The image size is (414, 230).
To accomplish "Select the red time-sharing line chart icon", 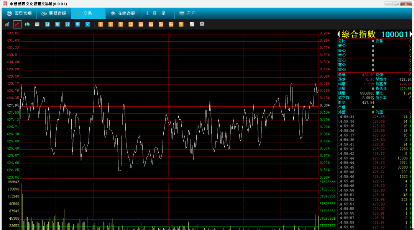I will pyautogui.click(x=17, y=24).
